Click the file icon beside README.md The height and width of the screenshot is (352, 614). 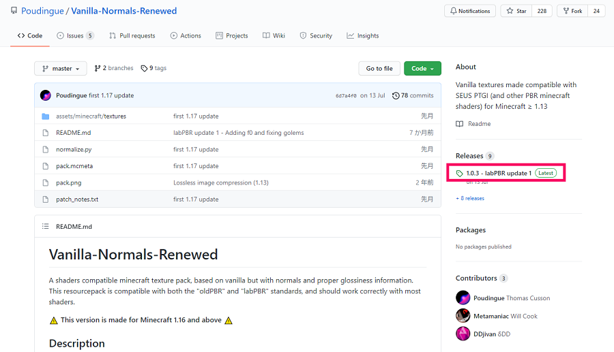coord(46,133)
